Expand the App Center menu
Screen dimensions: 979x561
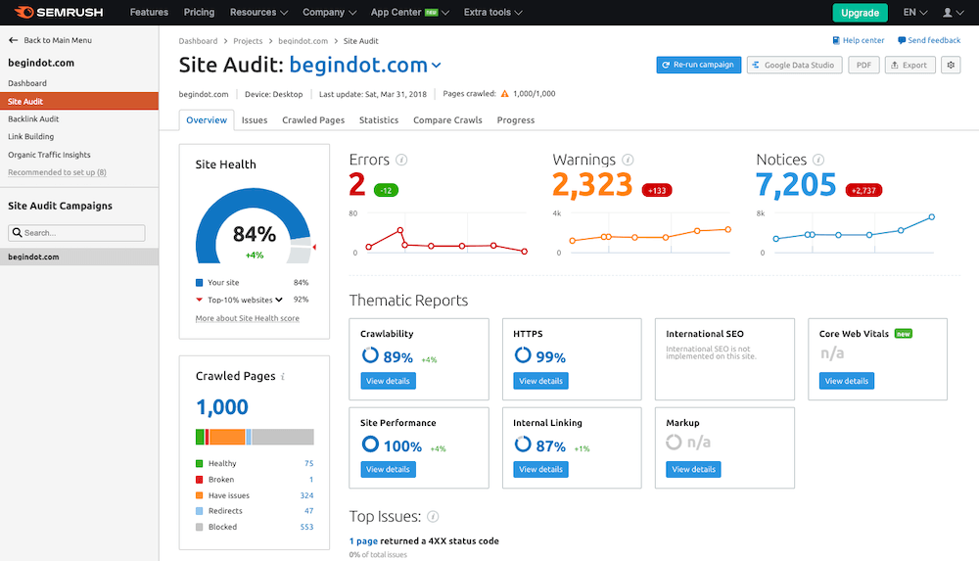(x=409, y=12)
